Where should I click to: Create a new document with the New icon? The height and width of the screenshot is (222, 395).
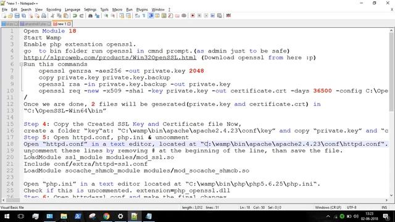tap(4, 15)
